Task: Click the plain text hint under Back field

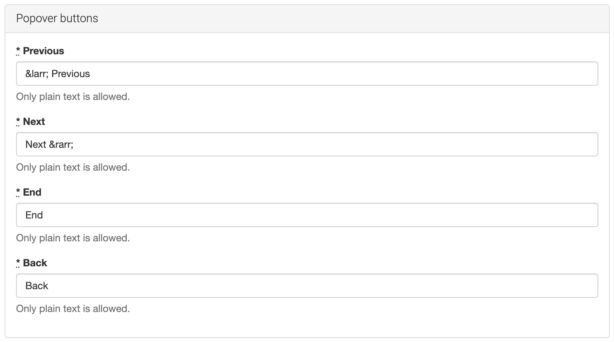Action: (73, 309)
